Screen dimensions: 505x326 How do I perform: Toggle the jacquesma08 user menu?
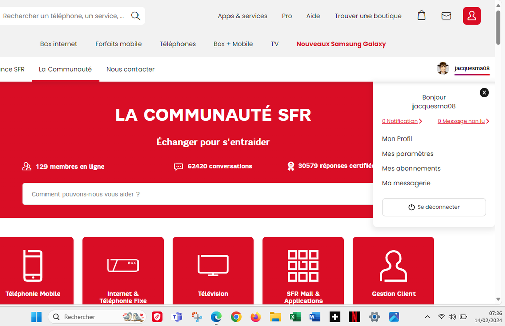472,69
